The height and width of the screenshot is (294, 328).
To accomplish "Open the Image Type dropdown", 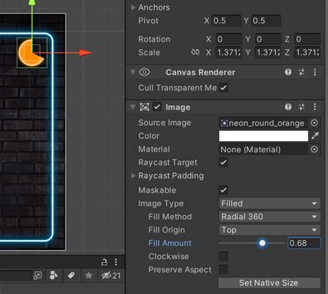I will click(x=269, y=203).
